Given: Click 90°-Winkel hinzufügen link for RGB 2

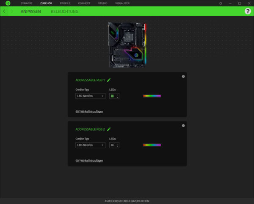Looking at the screenshot, I should [89, 161].
